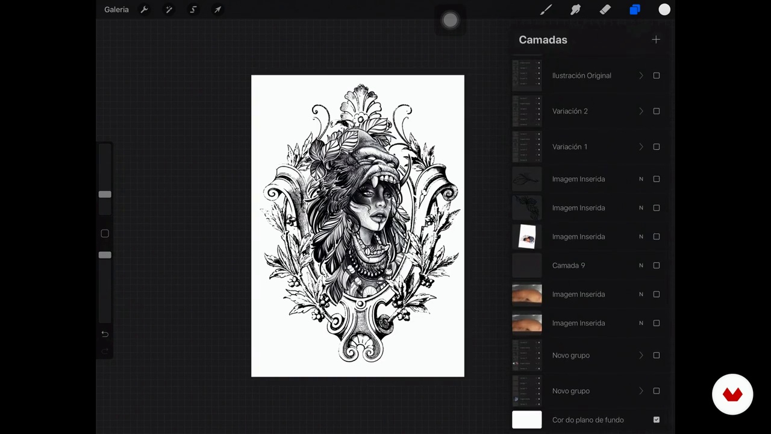The width and height of the screenshot is (771, 434).
Task: Show the Ilustración Original group
Action: pos(657,75)
